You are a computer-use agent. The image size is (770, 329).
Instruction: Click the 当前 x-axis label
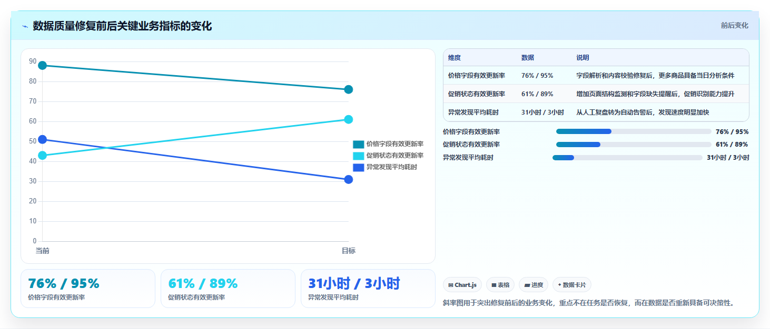(43, 251)
